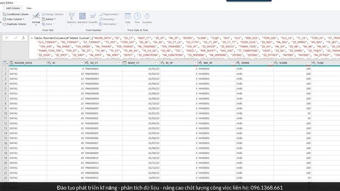Viewport: 340px width, 191px height.
Task: Open the Time column menu
Action: tap(137, 19)
